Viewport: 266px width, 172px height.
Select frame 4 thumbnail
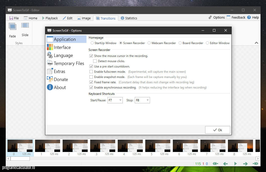(x=130, y=148)
